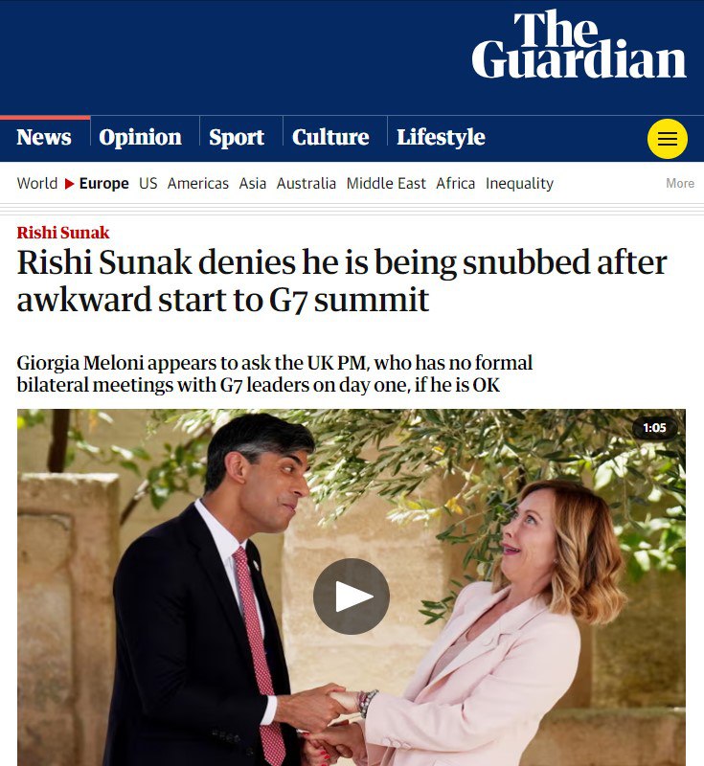This screenshot has height=766, width=704.
Task: Open Middle East news
Action: click(x=386, y=184)
